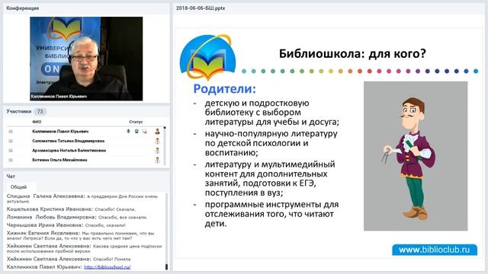Click the www.biblioclub.ru button on slide

point(435,250)
